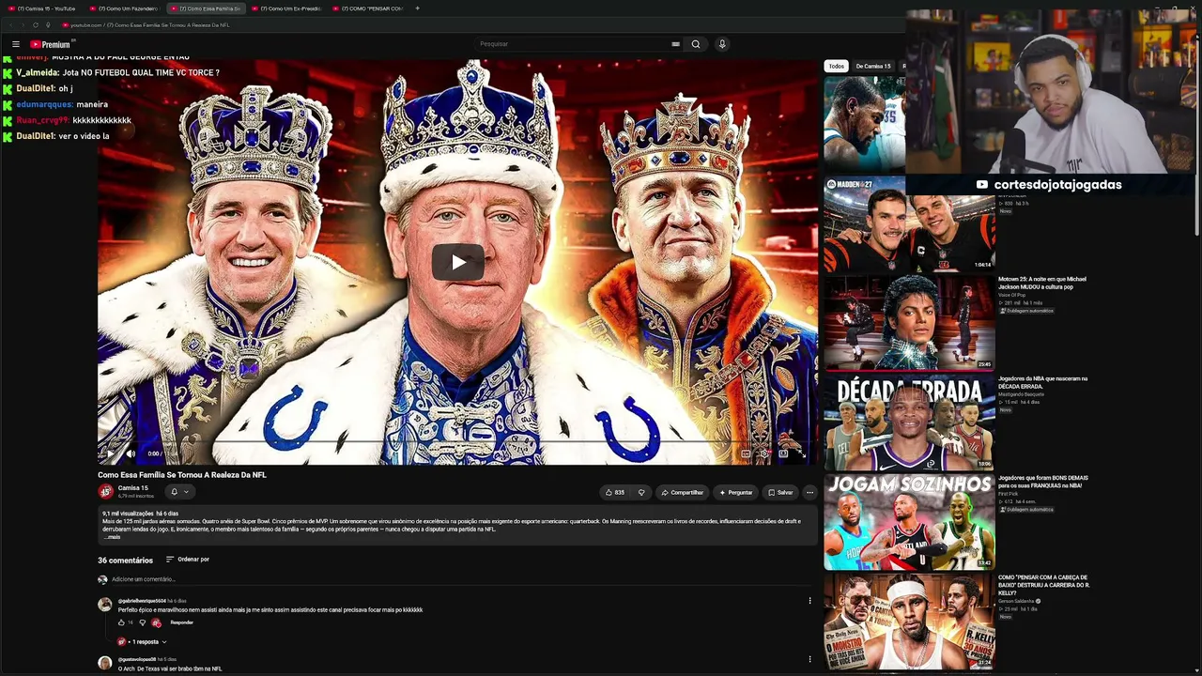The width and height of the screenshot is (1202, 676).
Task: Open a new browser tab with the plus icon
Action: point(417,8)
